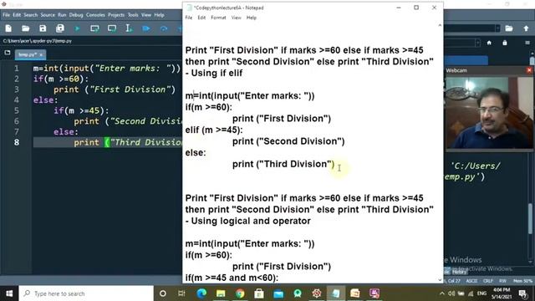Close the Webcam overlay with red X
The image size is (535, 301).
(529, 70)
